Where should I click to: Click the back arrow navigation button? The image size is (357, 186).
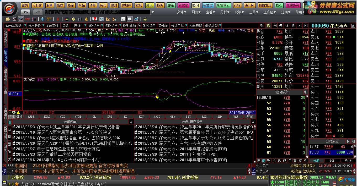pyautogui.click(x=25, y=12)
